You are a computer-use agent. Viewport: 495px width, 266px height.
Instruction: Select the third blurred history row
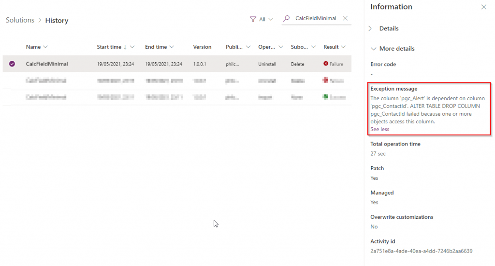tap(177, 97)
